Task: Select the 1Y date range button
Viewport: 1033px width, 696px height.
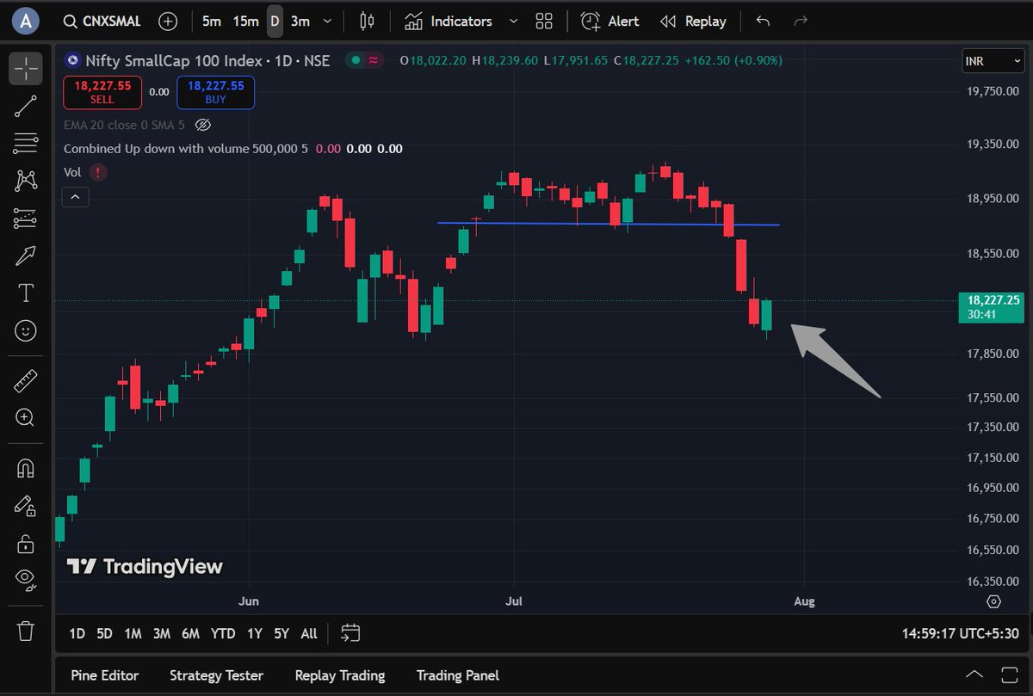Action: coord(254,633)
